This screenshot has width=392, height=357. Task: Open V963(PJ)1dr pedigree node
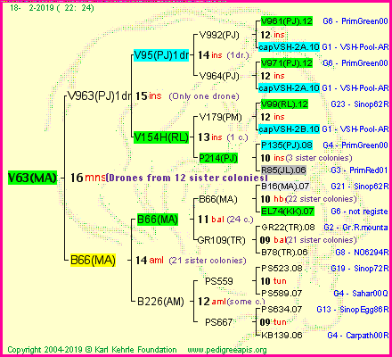point(99,95)
